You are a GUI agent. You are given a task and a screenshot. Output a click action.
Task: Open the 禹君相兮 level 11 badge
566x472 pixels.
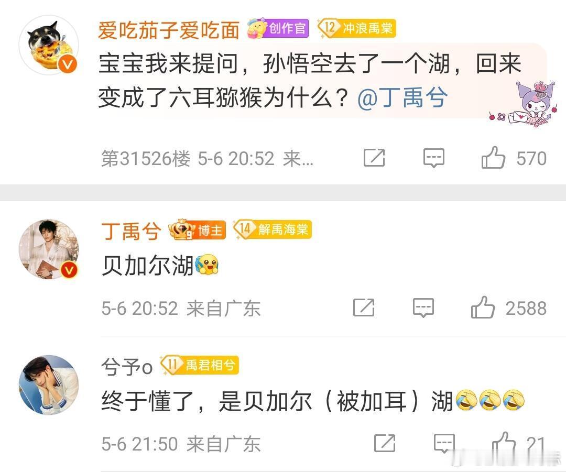pyautogui.click(x=199, y=365)
